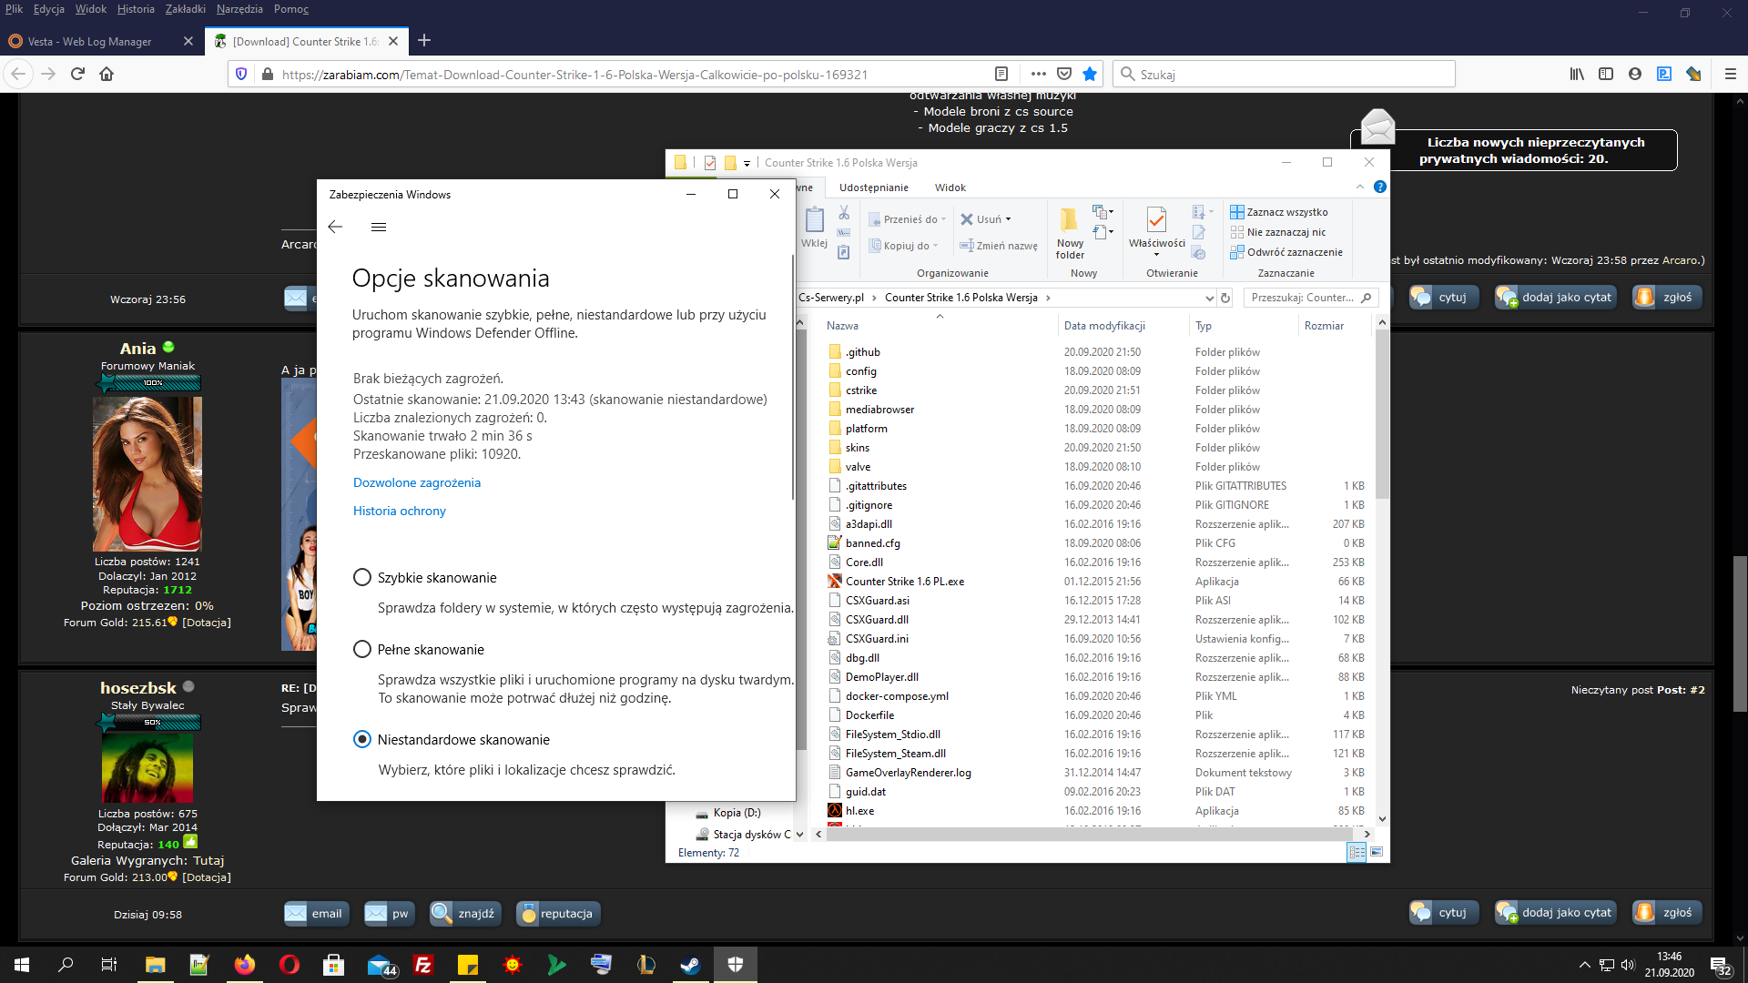Select Szybkie skanowanie radio button

click(362, 577)
